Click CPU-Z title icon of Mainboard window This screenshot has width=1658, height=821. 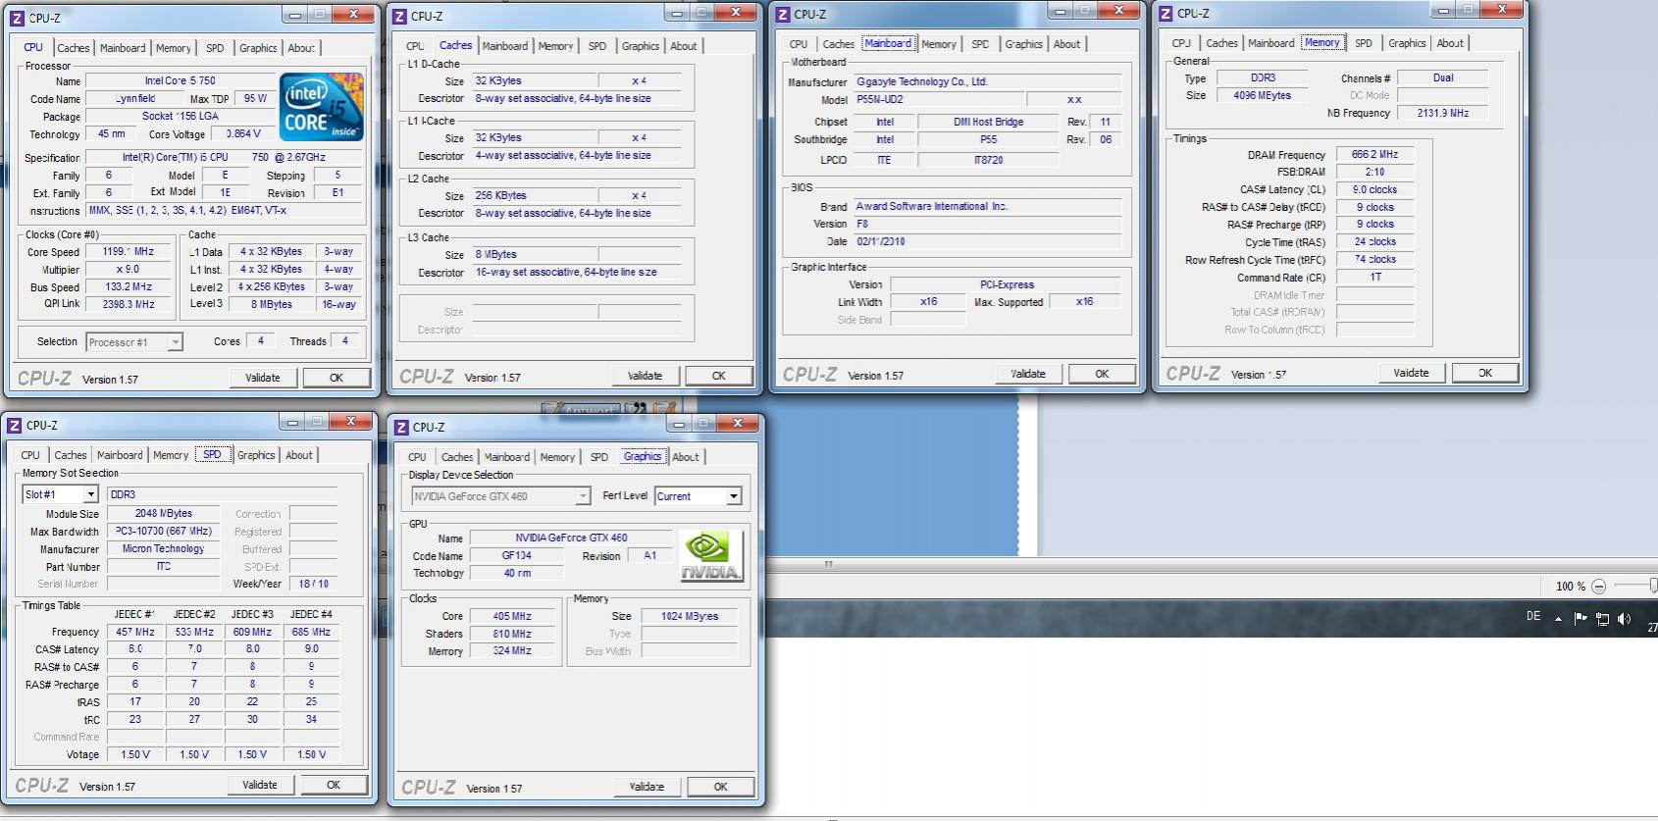[x=782, y=14]
